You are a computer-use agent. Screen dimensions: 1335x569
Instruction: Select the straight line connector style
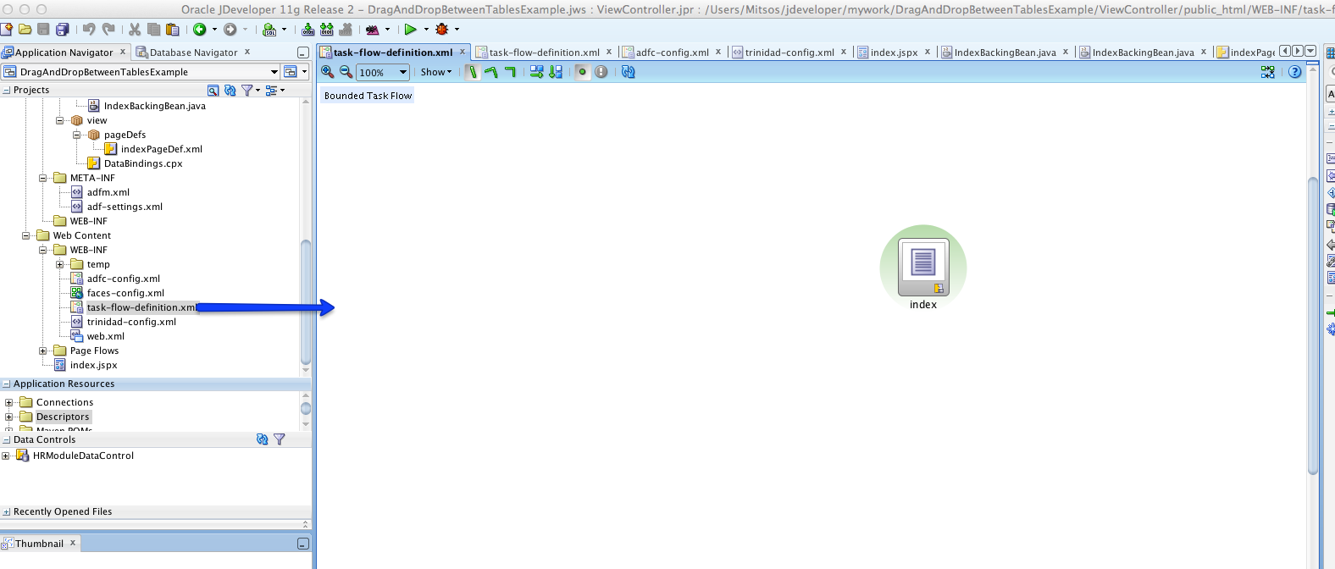[473, 72]
